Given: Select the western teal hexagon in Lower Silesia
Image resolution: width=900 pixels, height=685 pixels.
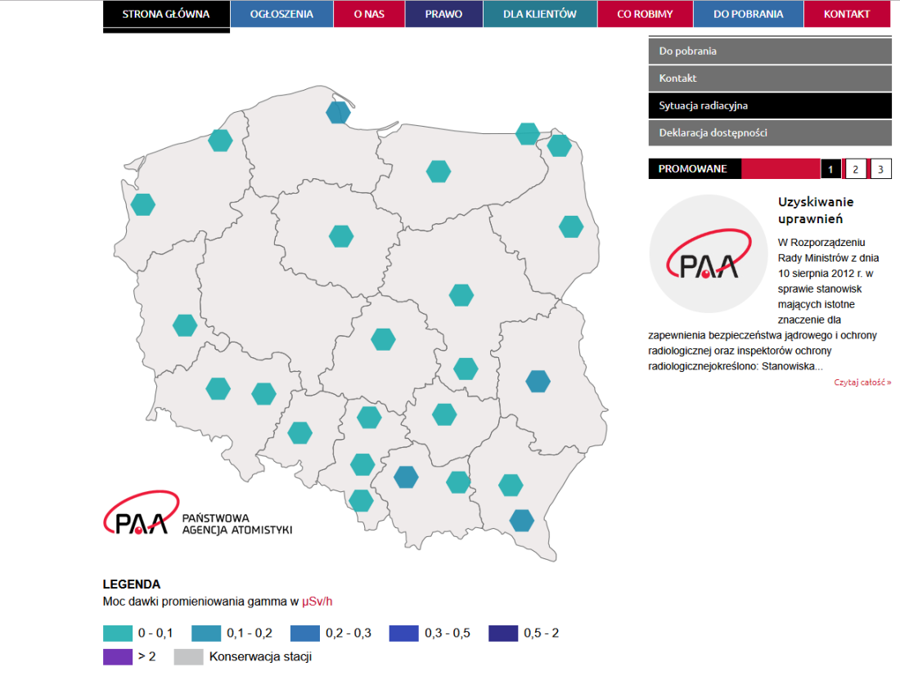Looking at the screenshot, I should pyautogui.click(x=218, y=388).
